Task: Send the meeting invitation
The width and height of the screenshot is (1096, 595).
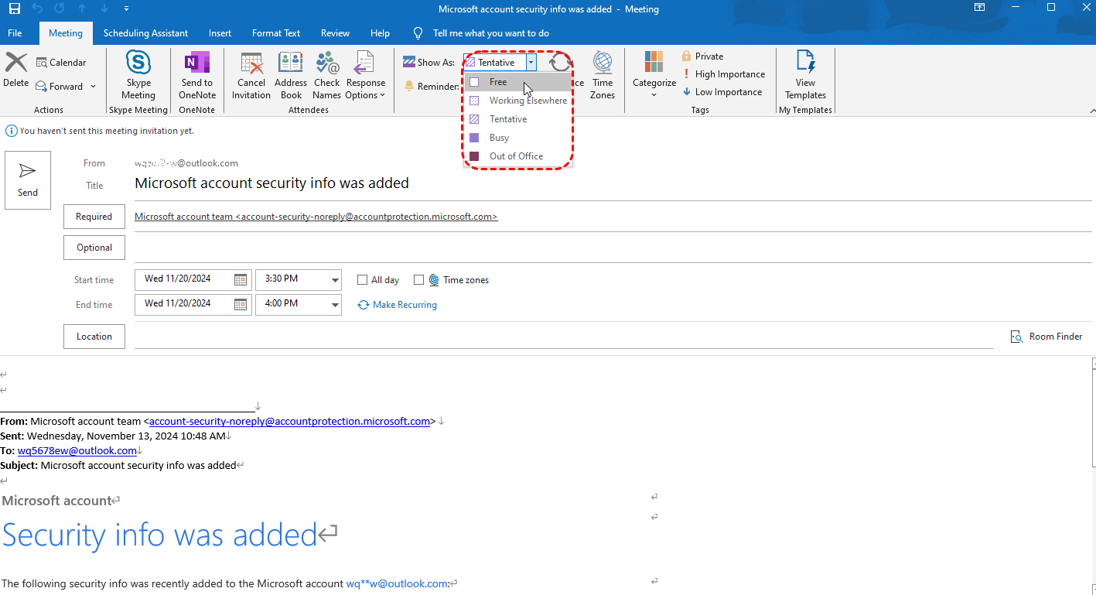Action: tap(28, 180)
